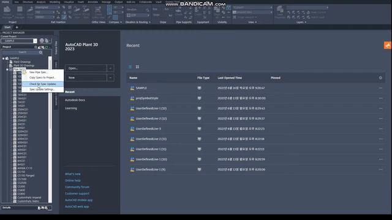392x220 pixels.
Task: Click the arrow beside the Open button
Action: click(x=110, y=68)
